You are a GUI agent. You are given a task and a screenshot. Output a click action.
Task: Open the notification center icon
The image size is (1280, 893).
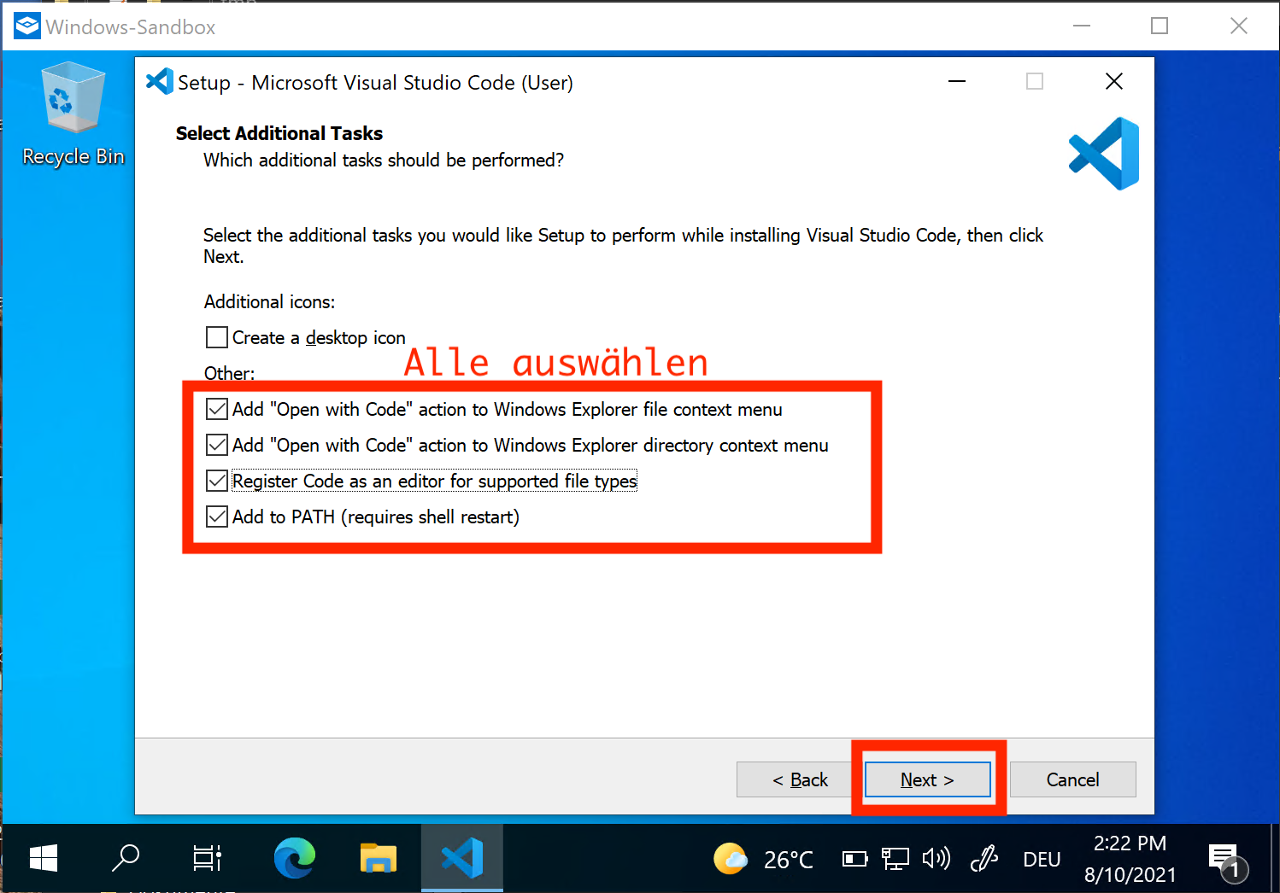tap(1227, 861)
